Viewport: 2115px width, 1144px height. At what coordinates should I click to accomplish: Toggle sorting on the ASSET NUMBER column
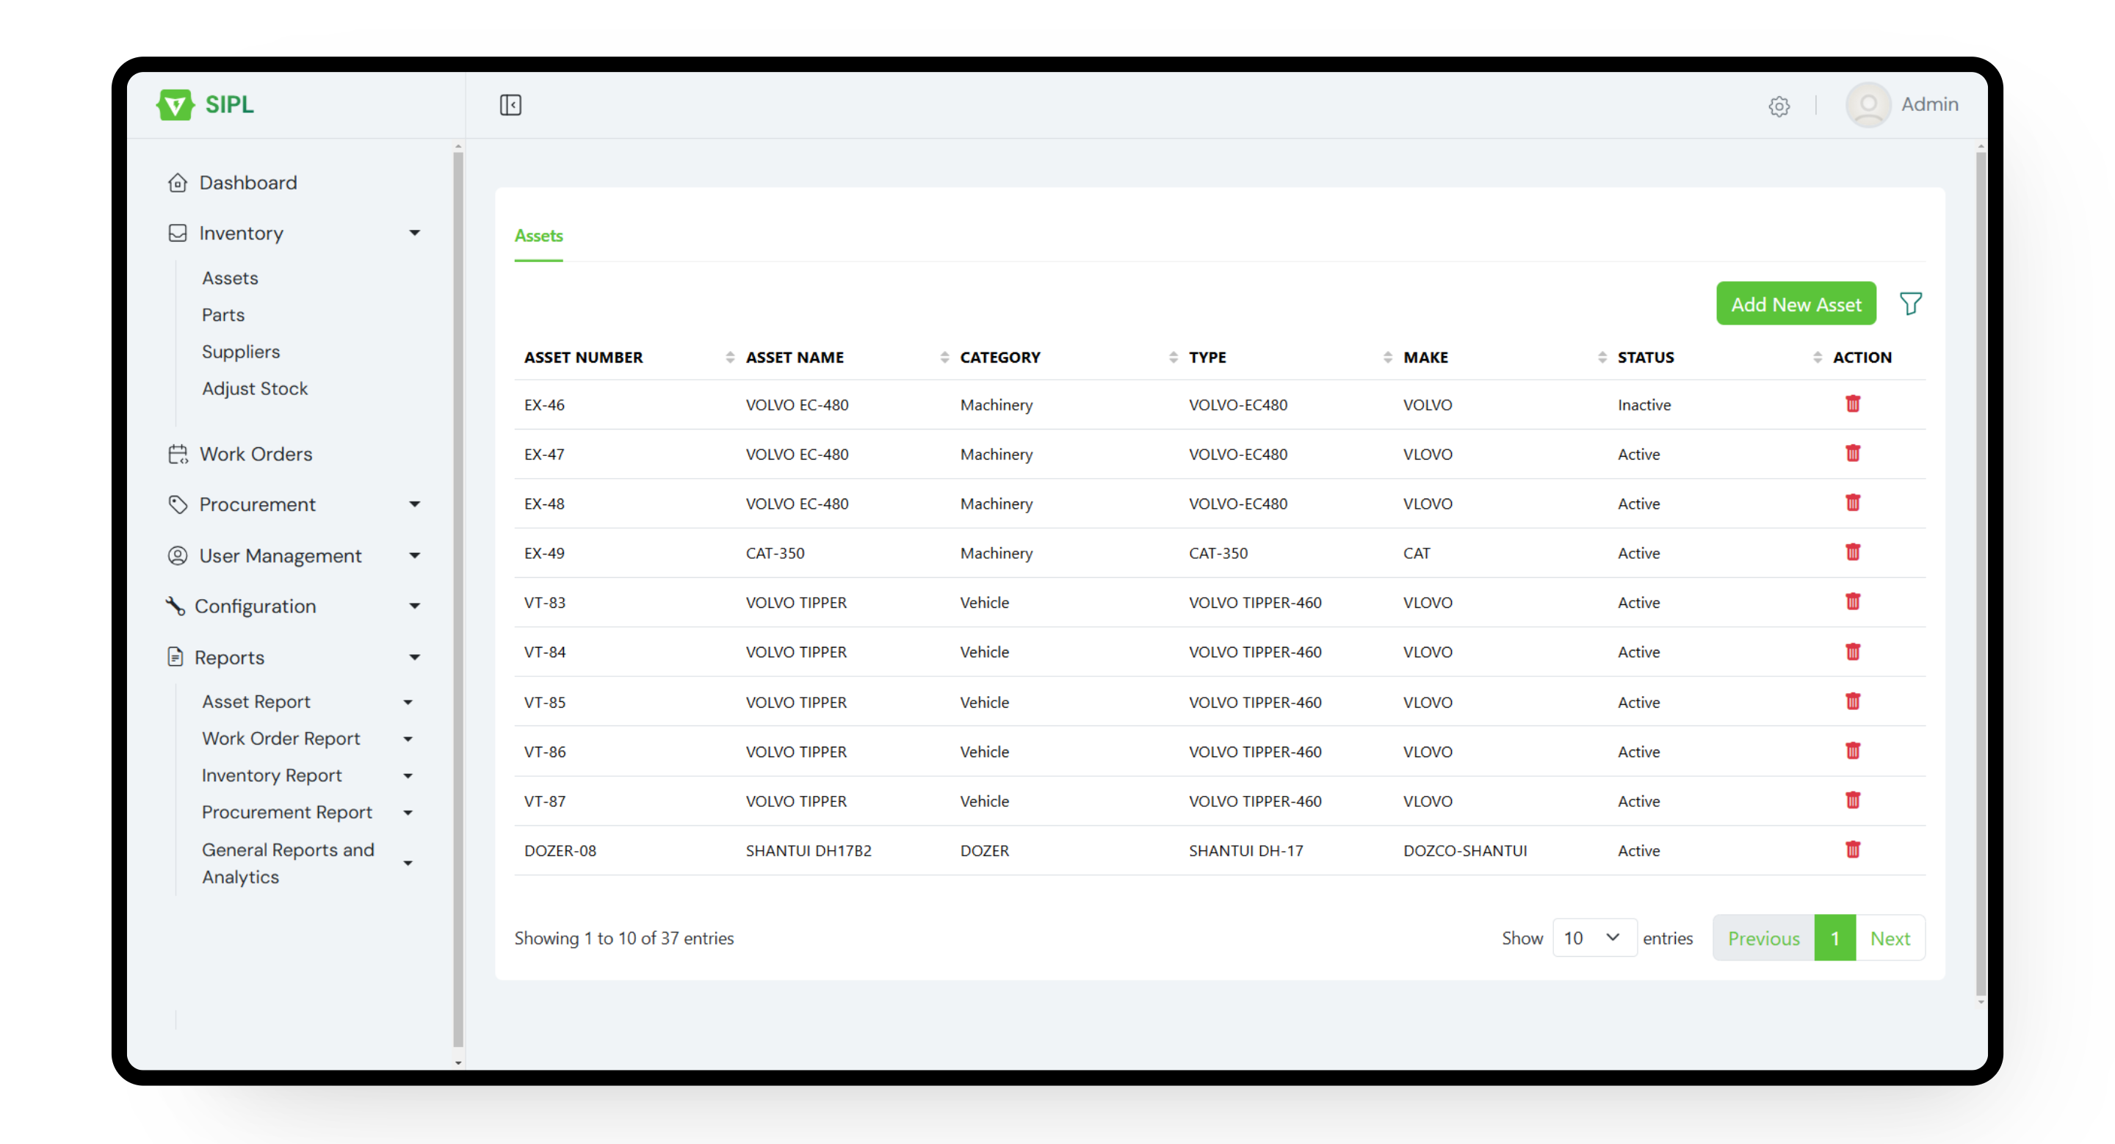[x=730, y=357]
